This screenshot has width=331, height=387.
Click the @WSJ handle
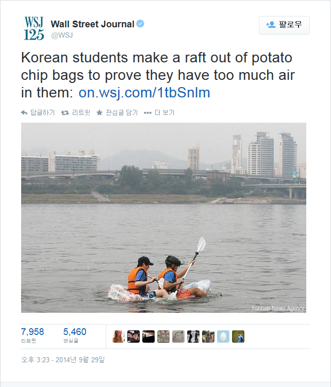pyautogui.click(x=62, y=35)
